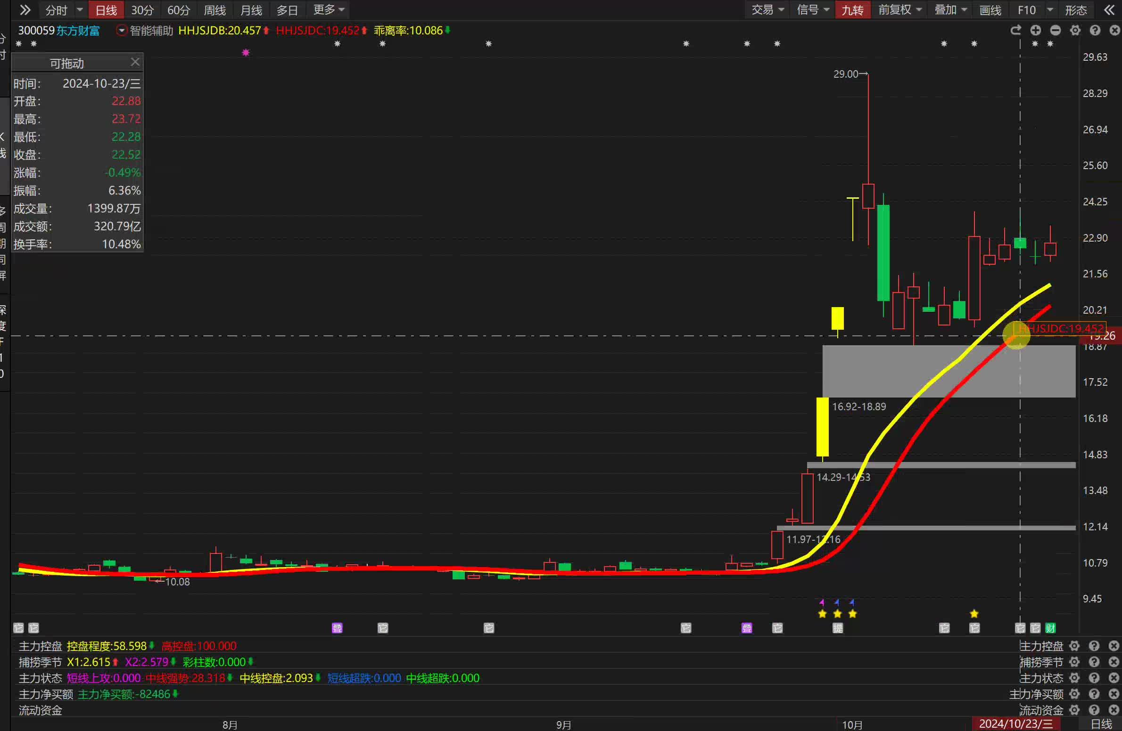1122x731 pixels.
Task: Click stock name 东方财富 in header
Action: [78, 31]
